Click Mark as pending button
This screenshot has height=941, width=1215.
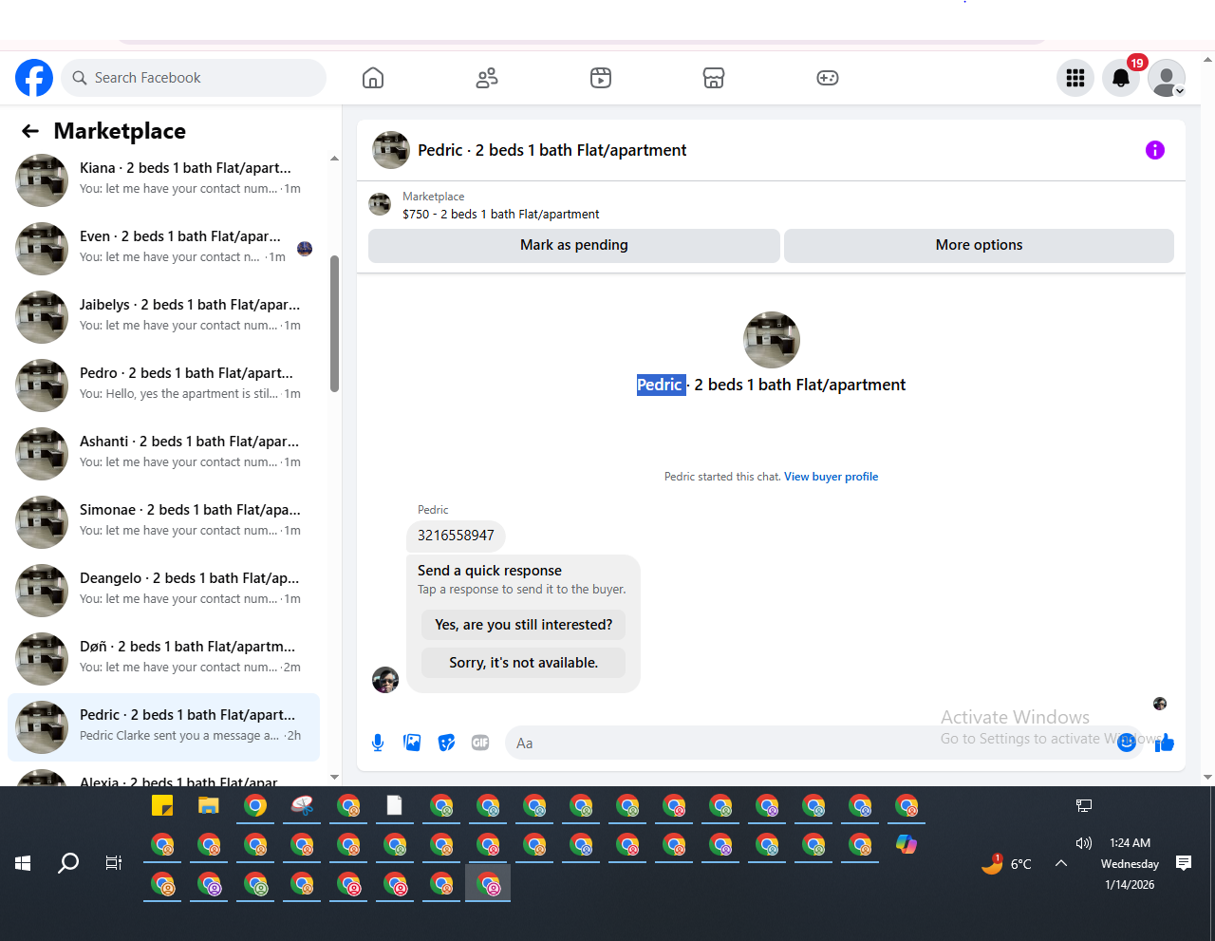click(574, 245)
